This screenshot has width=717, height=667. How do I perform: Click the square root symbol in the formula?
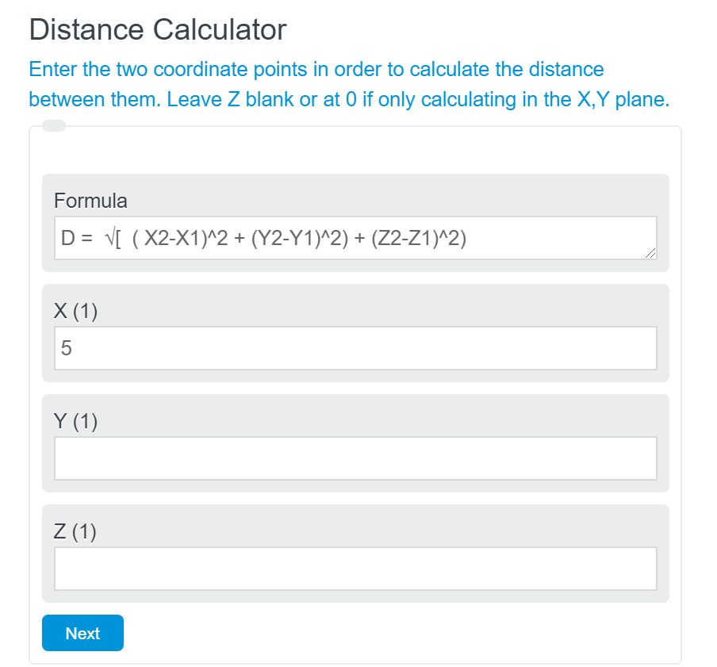pyautogui.click(x=110, y=239)
